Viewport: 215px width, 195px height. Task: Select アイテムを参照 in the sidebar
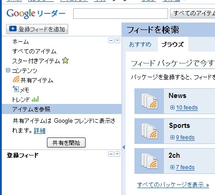tap(62, 109)
